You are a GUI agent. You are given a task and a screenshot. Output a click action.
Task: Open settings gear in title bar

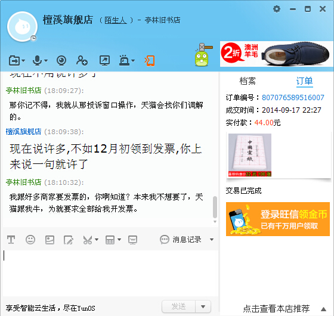tap(277, 9)
